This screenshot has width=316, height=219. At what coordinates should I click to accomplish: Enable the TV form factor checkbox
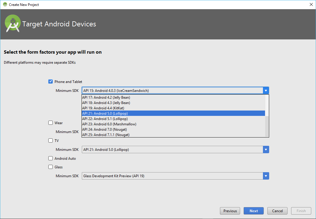click(51, 140)
